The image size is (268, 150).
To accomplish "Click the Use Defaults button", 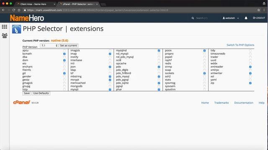I will click(x=41, y=93).
